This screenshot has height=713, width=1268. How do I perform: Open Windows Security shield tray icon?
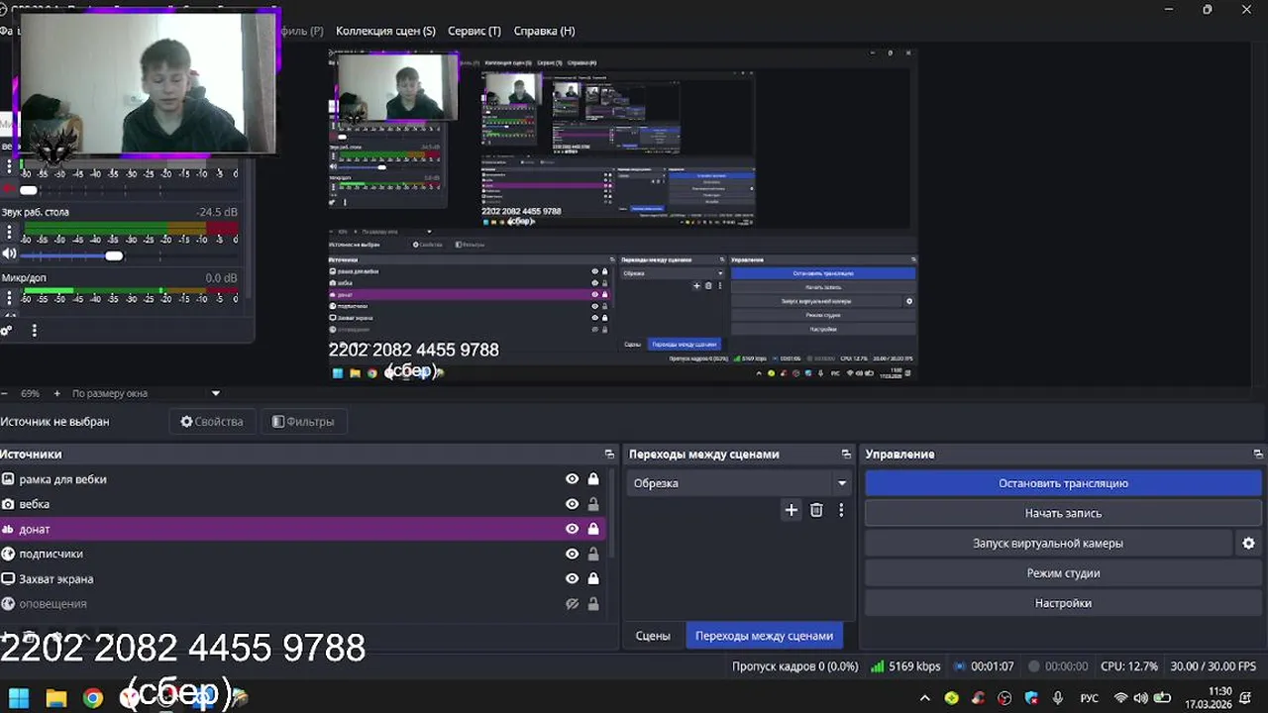(1032, 698)
